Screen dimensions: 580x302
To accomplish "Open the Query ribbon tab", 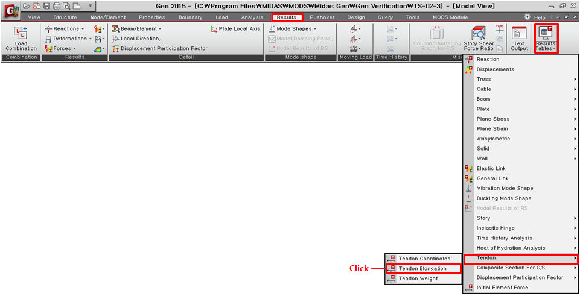I will click(386, 17).
